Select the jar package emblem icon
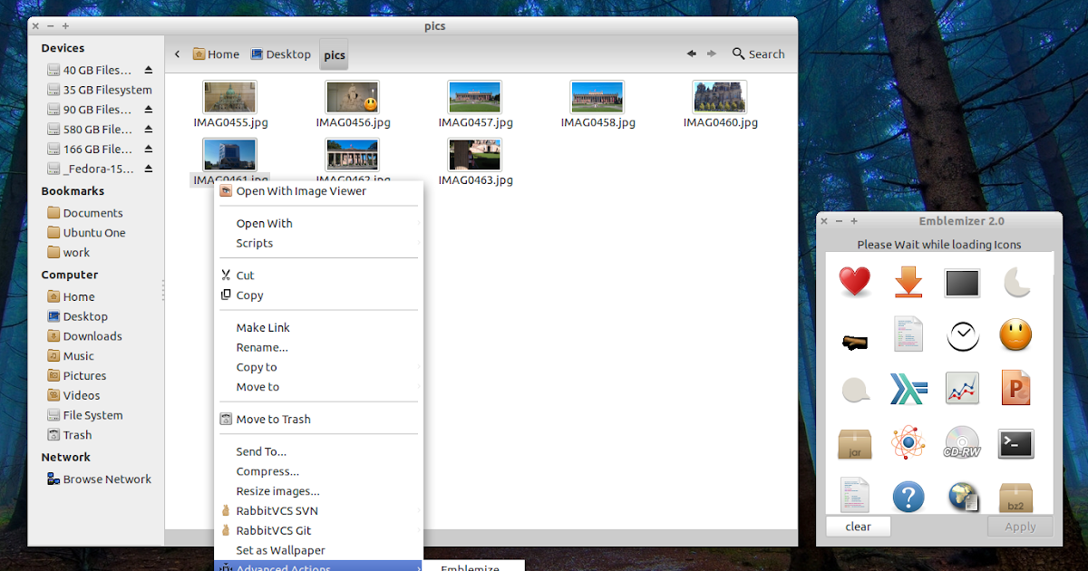The width and height of the screenshot is (1088, 571). tap(855, 443)
